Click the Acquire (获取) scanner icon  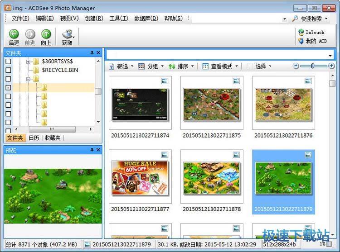point(67,34)
